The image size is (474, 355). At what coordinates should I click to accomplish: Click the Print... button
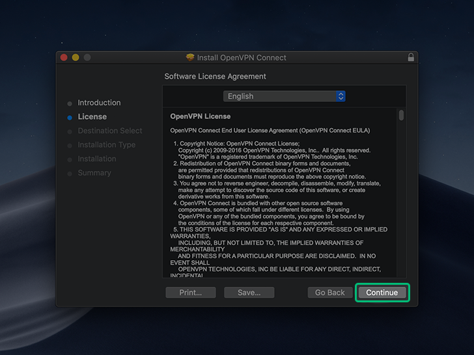tap(190, 293)
